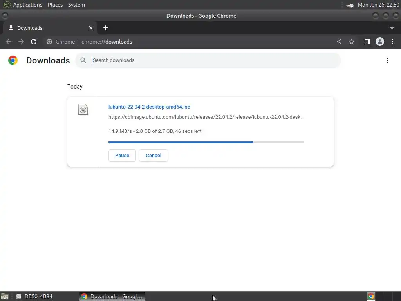Click the Chrome logo beside Downloads heading
The image size is (401, 301).
point(13,60)
